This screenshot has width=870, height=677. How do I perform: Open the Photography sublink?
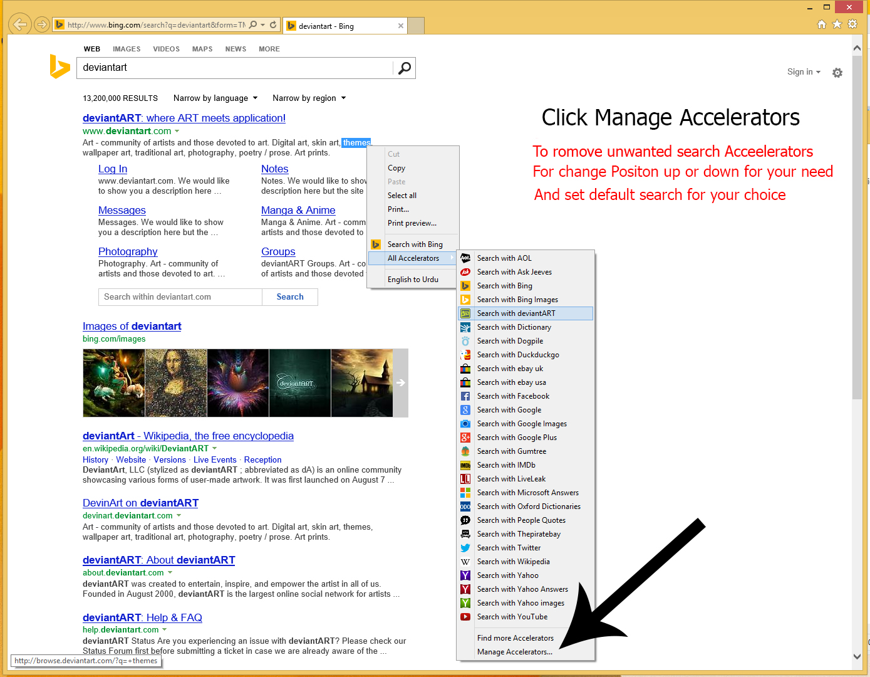coord(128,251)
